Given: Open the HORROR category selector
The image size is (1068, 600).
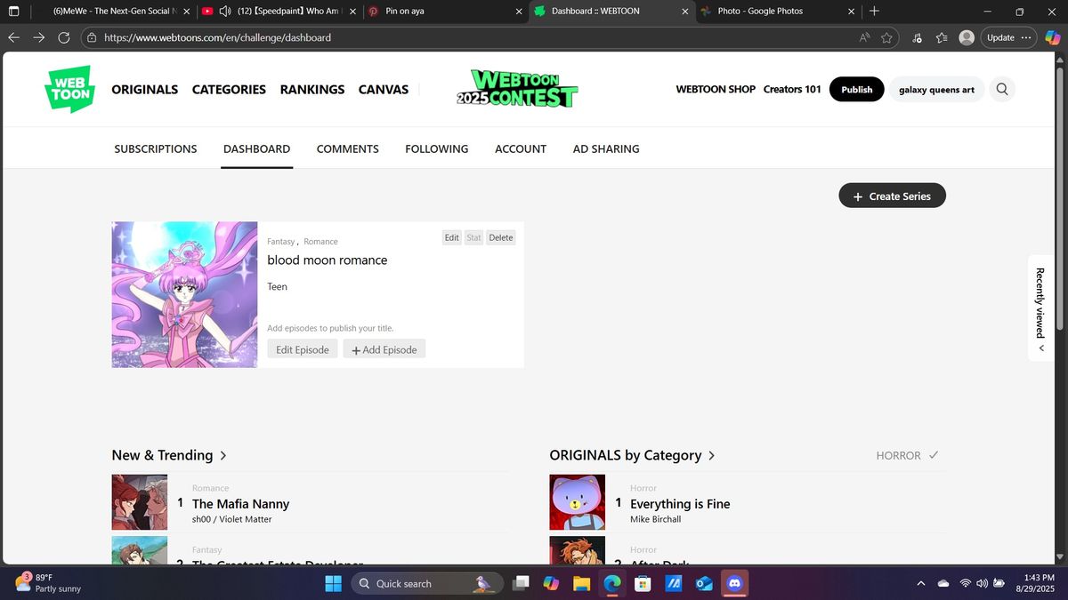Looking at the screenshot, I should click(x=907, y=455).
